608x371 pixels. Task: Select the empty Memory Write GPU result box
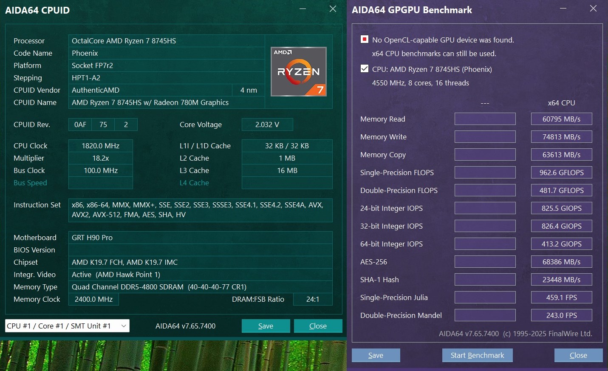point(485,137)
